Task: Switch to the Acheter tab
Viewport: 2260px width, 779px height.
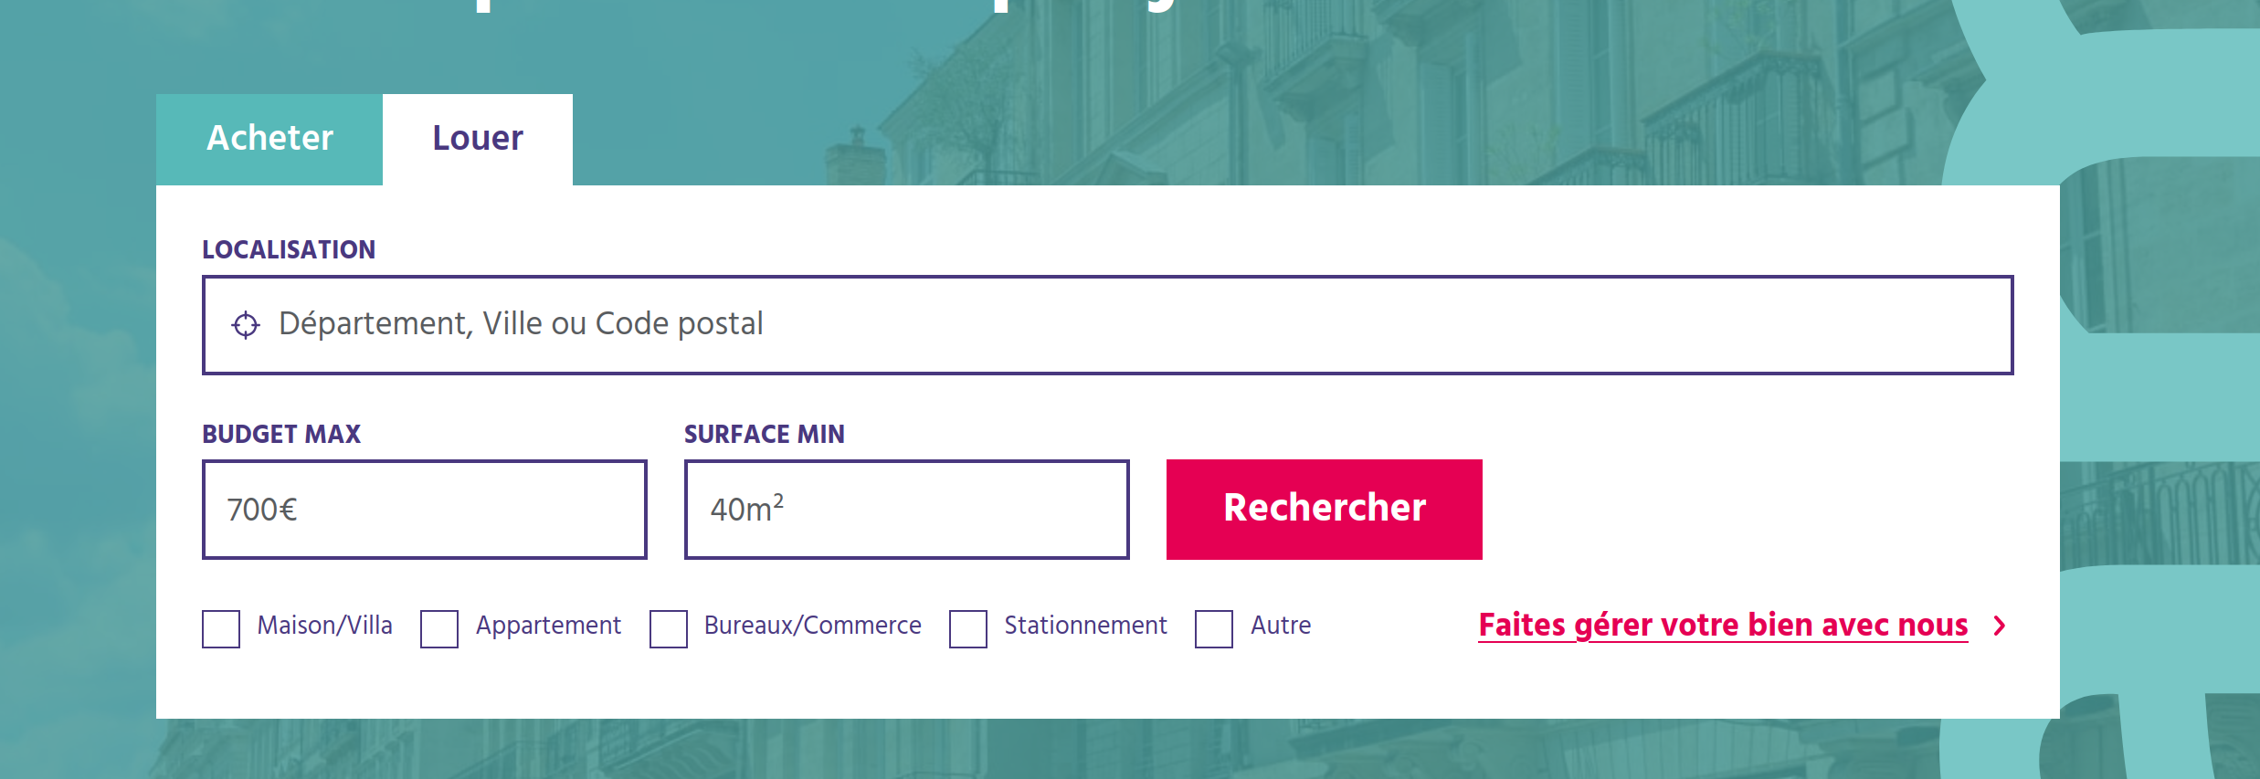Action: (269, 139)
